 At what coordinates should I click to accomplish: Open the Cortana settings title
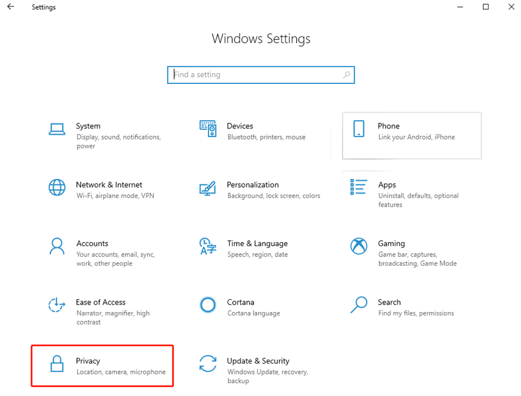click(241, 302)
